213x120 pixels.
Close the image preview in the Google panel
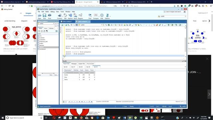pos(207,59)
